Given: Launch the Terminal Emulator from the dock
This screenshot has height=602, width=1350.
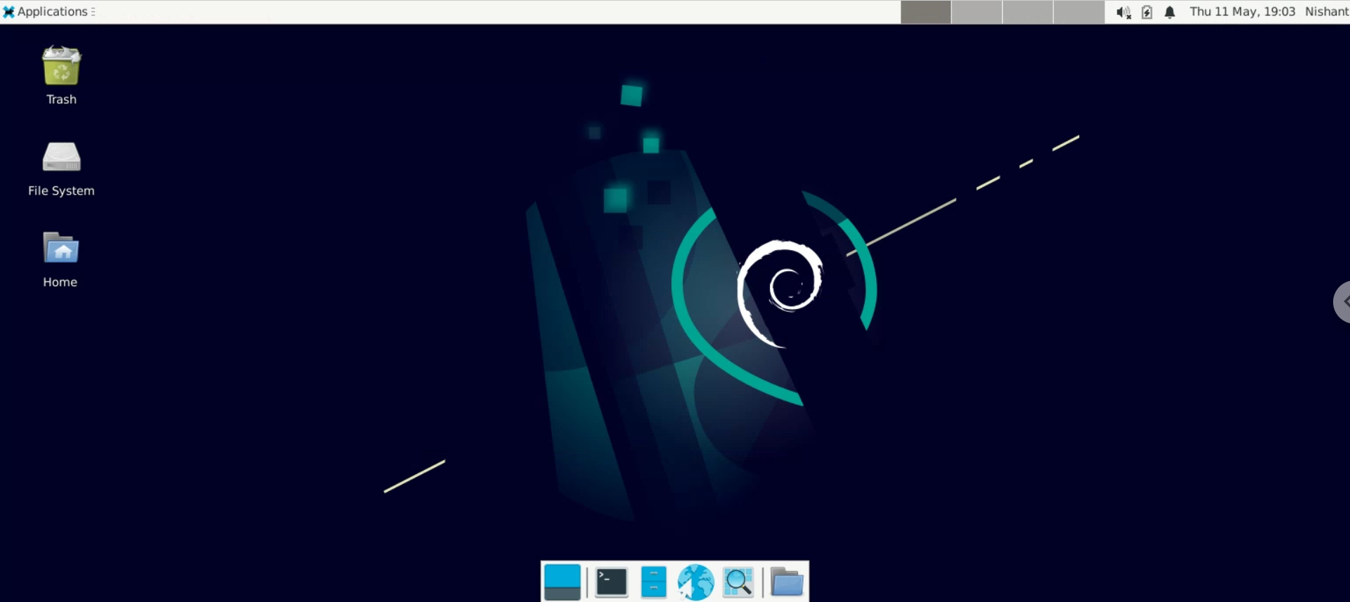Looking at the screenshot, I should 612,582.
